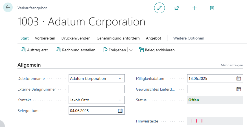247x127 pixels.
Task: Expand the Freigeben dropdown arrow
Action: (131, 50)
